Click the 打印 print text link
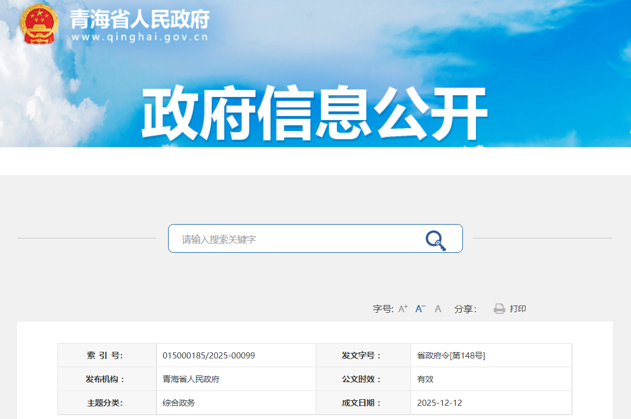Screen dimensions: 631x419 517,309
